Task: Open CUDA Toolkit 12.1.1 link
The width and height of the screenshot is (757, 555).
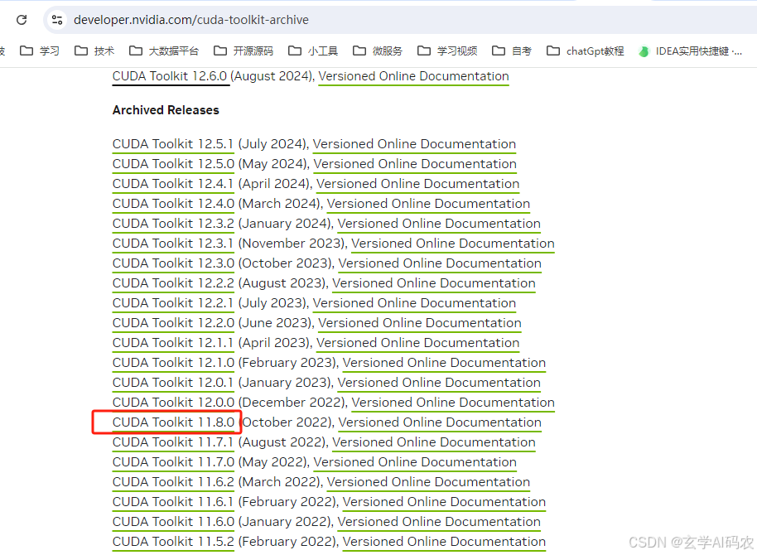Action: pos(173,342)
